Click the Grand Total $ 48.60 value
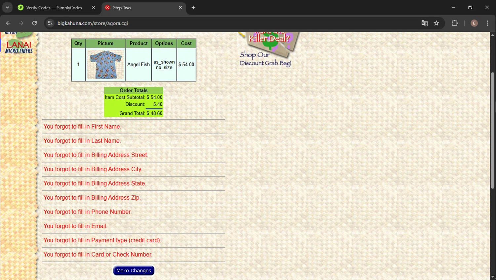This screenshot has width=496, height=280. pos(154,113)
